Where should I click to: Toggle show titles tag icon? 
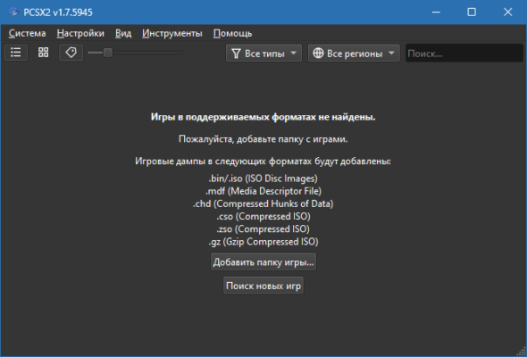coord(71,53)
